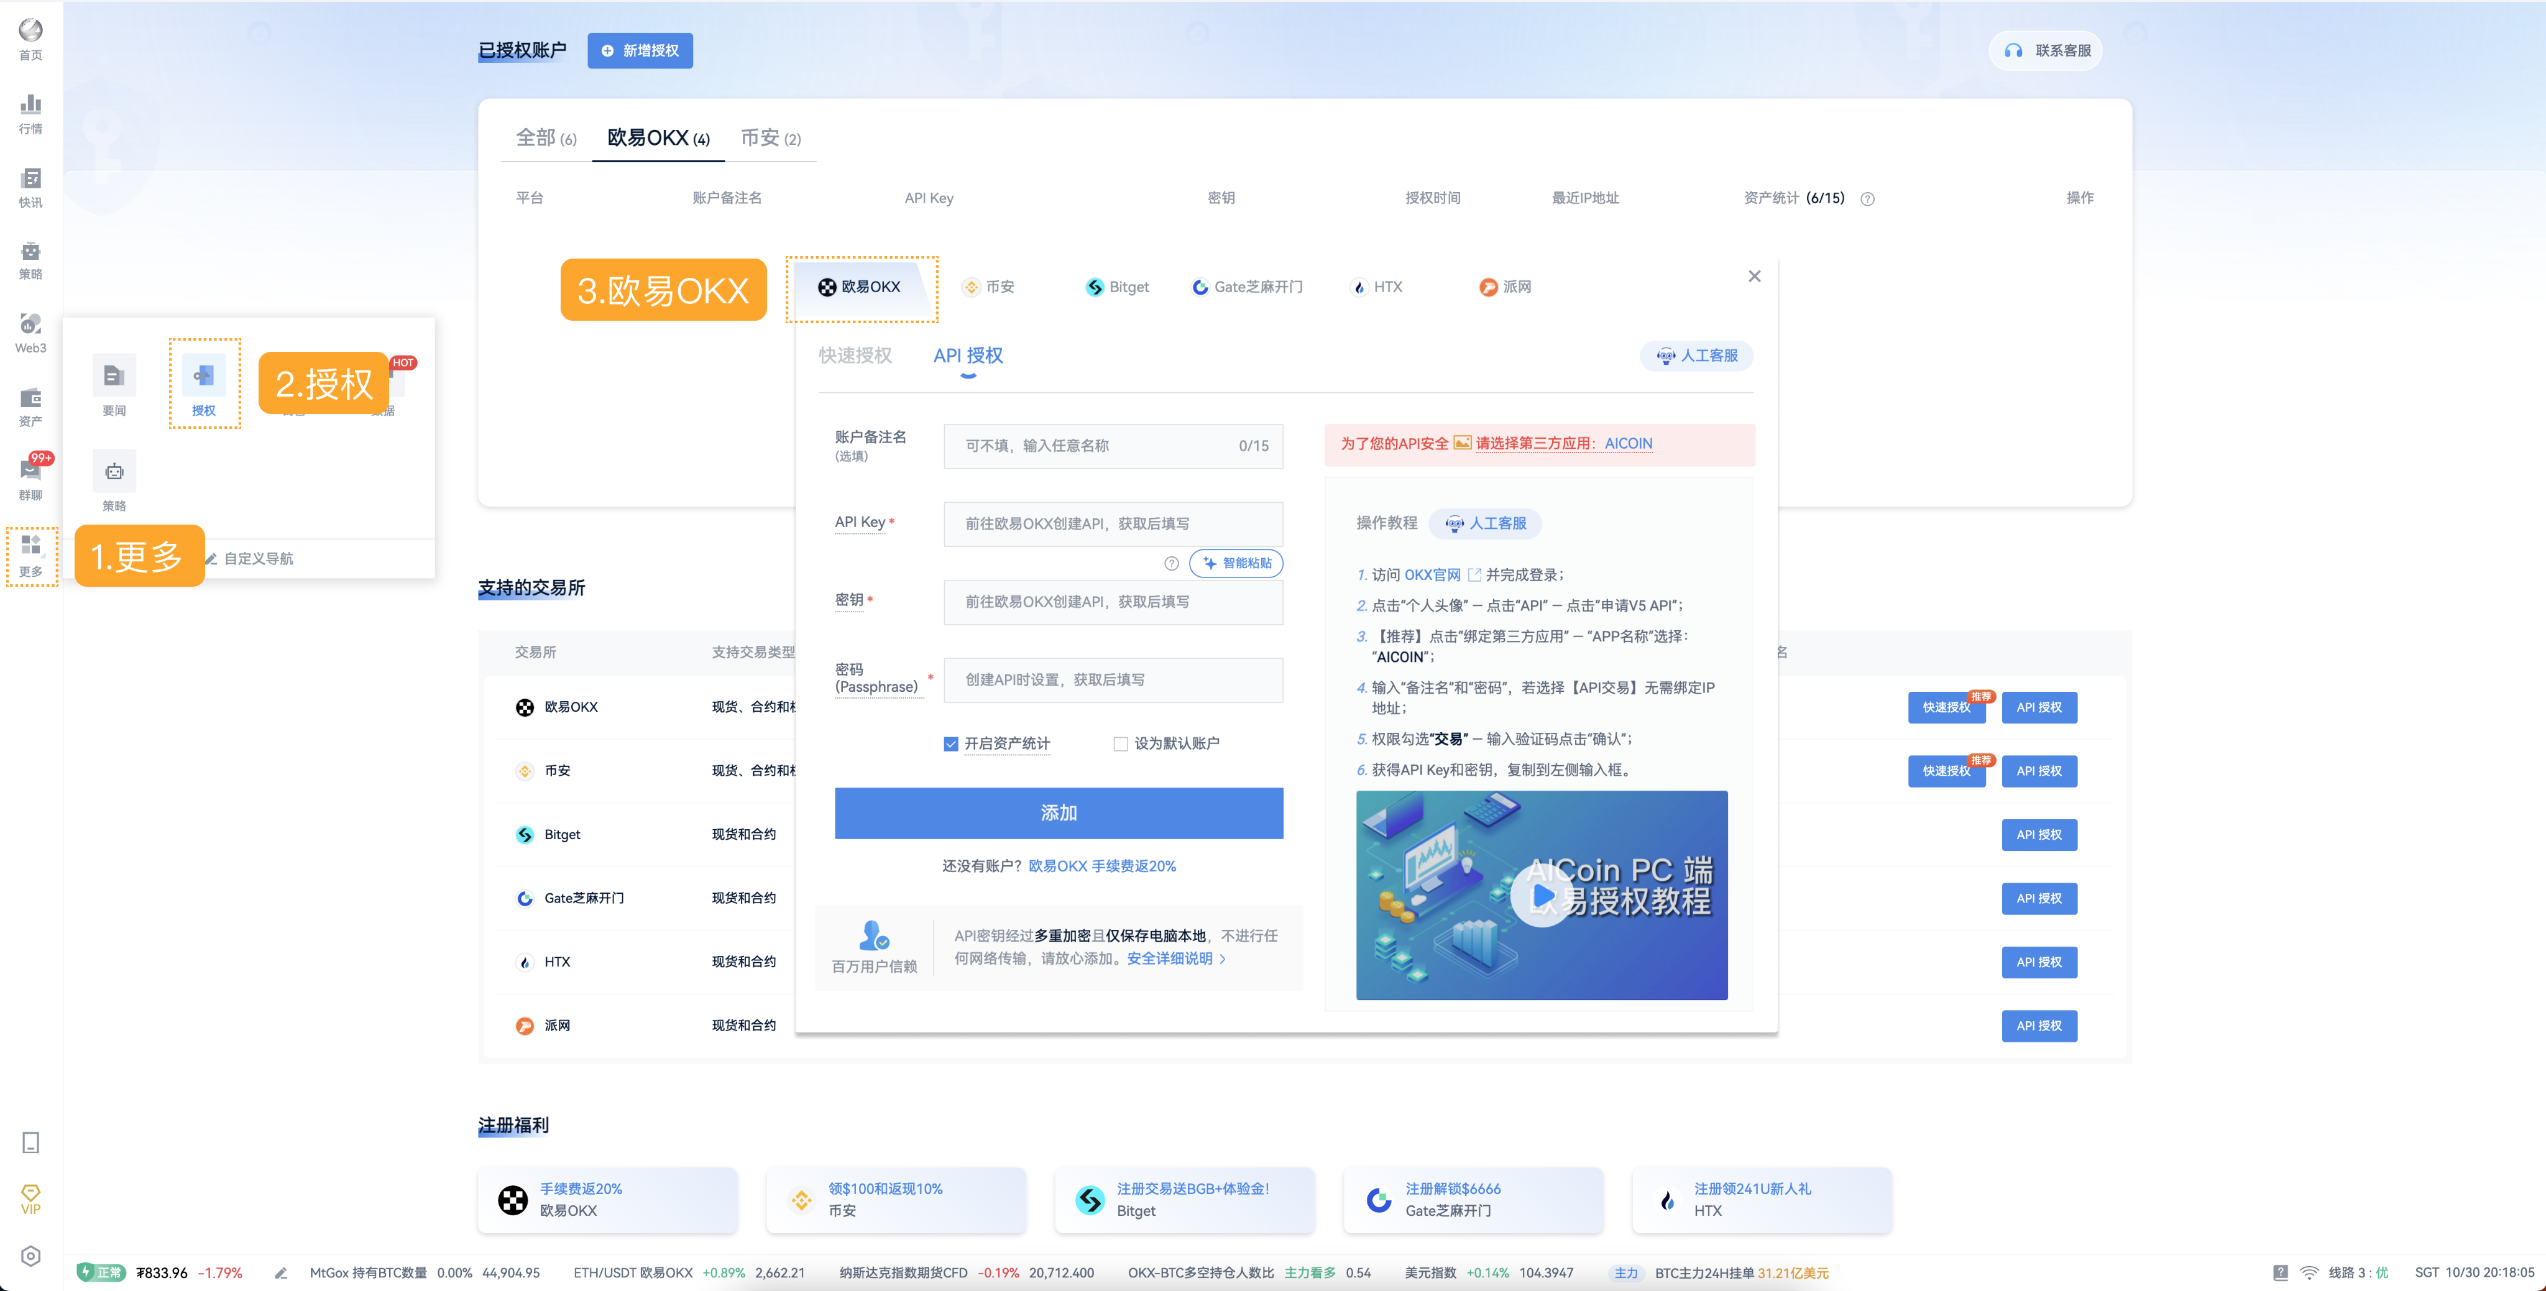Viewport: 2546px width, 1291px height.
Task: Click the API Key input field
Action: (x=1113, y=524)
